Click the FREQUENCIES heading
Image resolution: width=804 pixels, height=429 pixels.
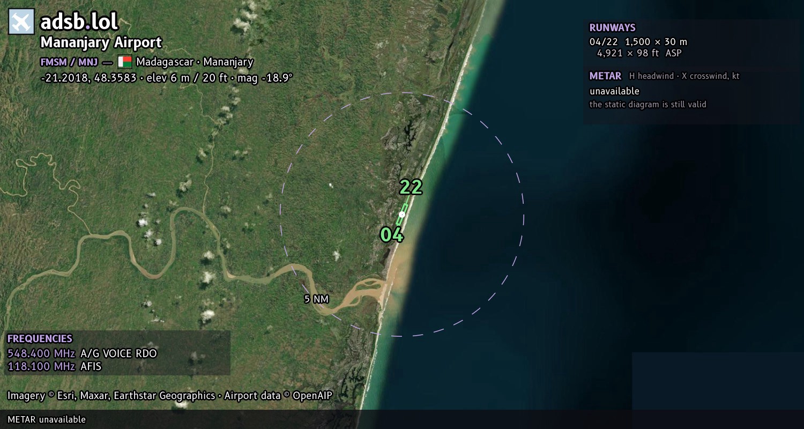40,339
